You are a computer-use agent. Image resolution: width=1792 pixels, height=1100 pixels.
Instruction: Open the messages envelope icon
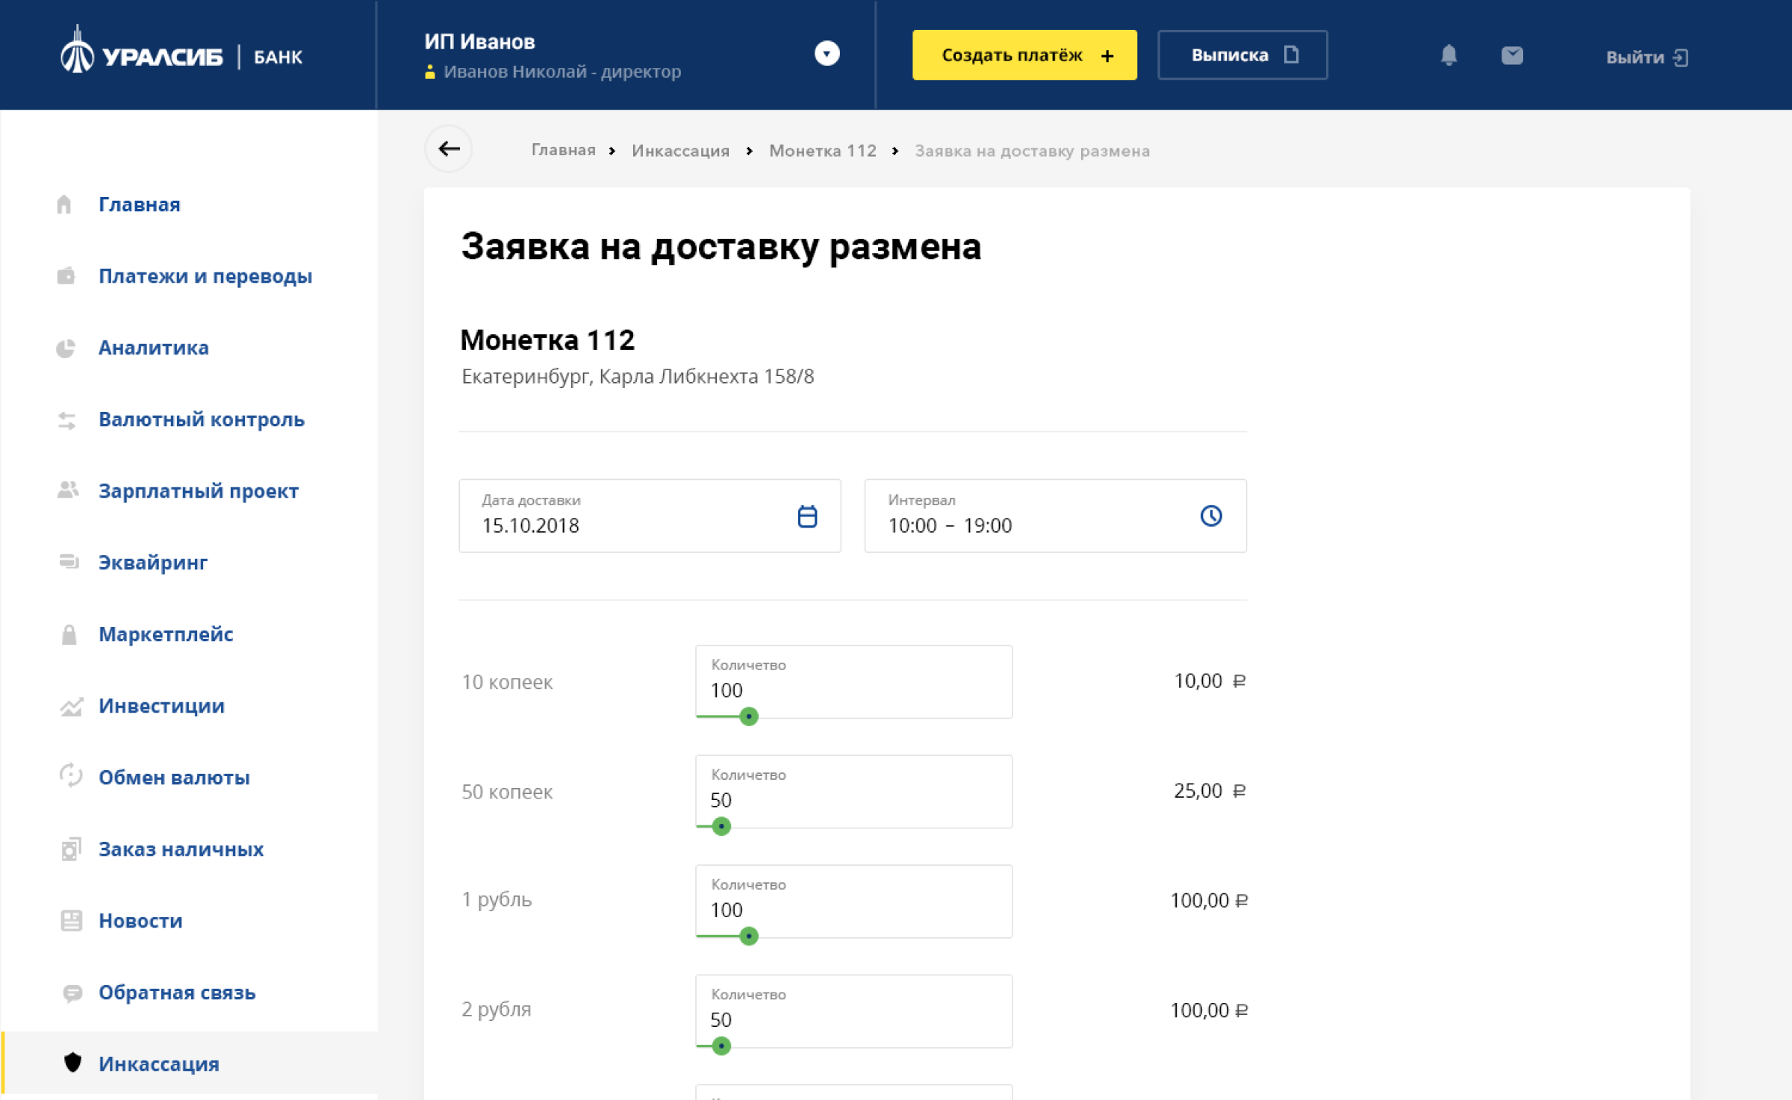1512,56
